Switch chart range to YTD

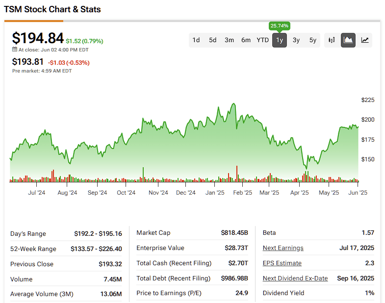tap(263, 40)
